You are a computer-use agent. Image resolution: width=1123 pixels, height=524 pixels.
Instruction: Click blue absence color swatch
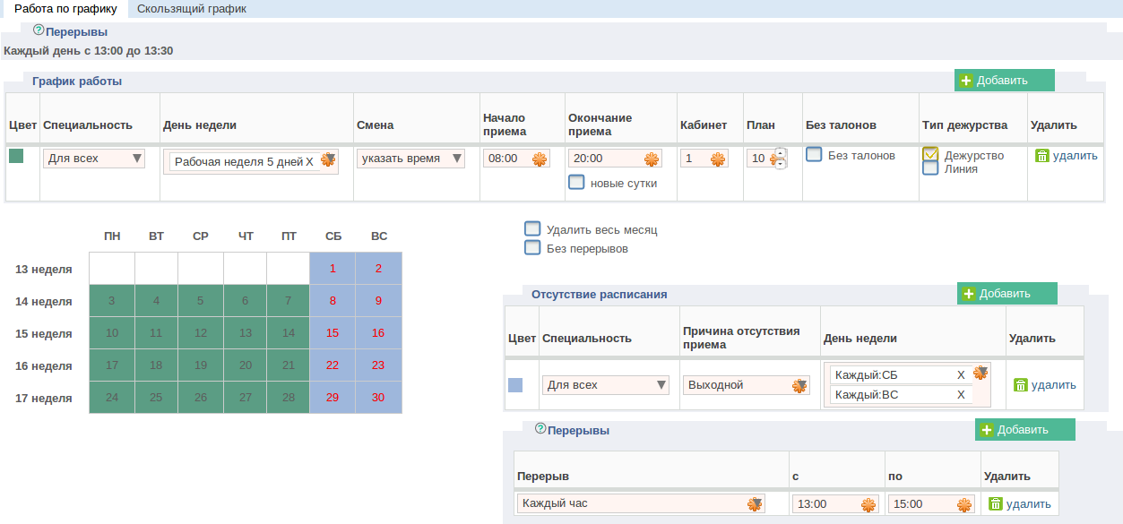click(515, 385)
